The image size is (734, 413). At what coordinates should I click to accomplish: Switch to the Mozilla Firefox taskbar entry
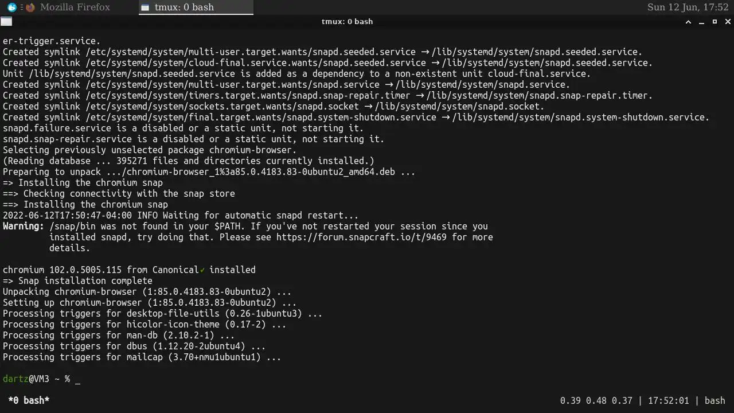(x=75, y=7)
